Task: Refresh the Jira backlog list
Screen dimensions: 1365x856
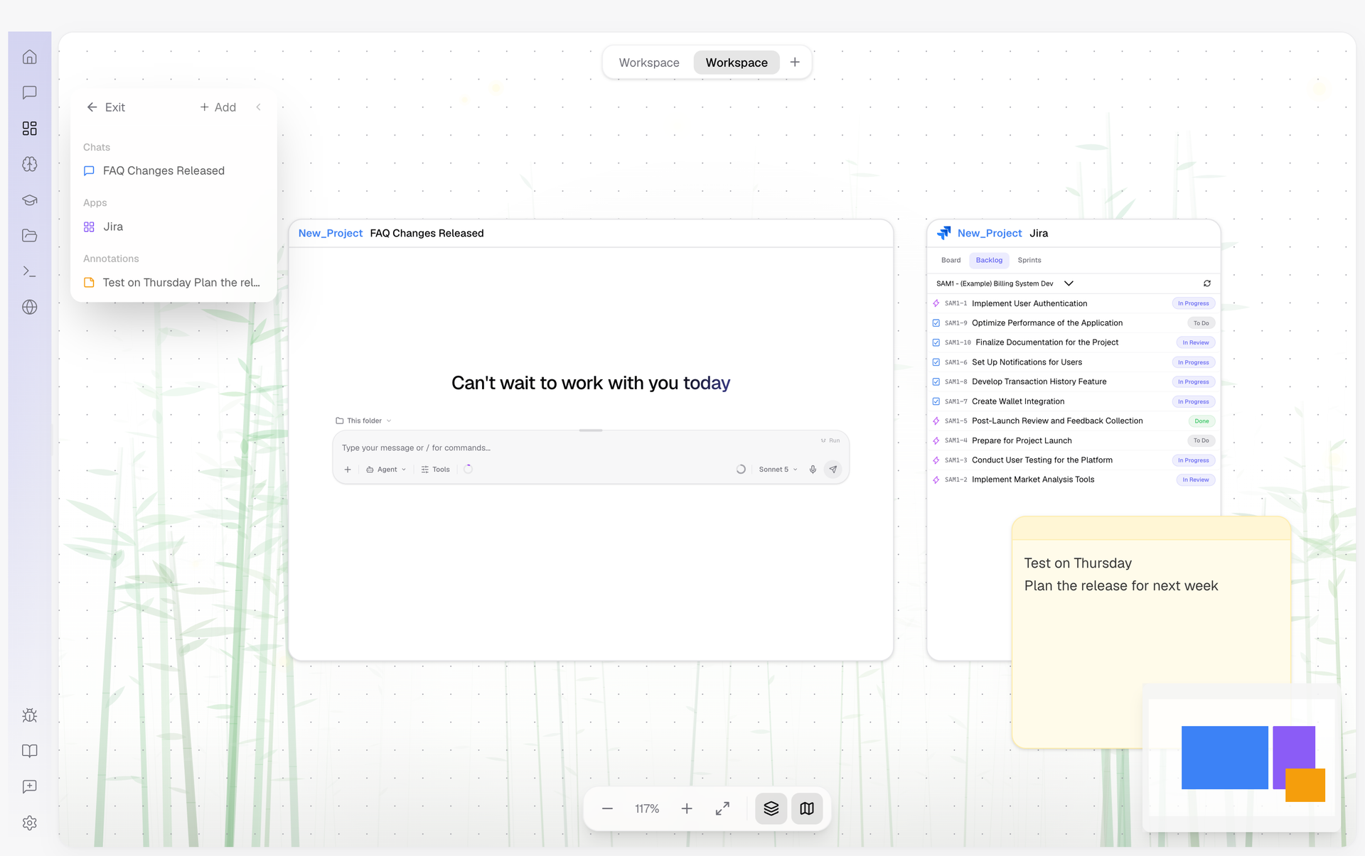Action: pos(1206,283)
